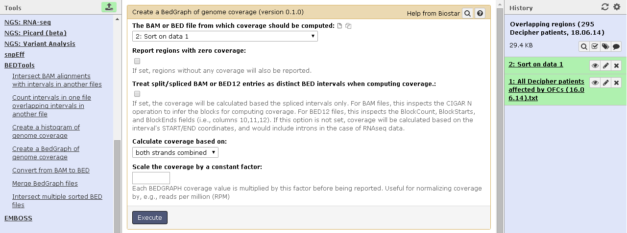
Task: Check the treat split/spliced BAM entries option
Action: 137,94
